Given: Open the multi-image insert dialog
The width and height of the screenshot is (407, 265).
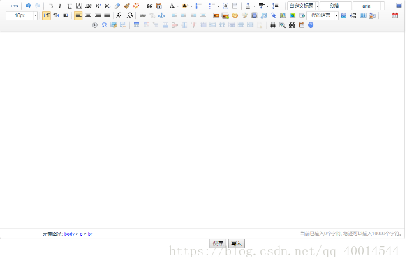Looking at the screenshot, I should 225,15.
